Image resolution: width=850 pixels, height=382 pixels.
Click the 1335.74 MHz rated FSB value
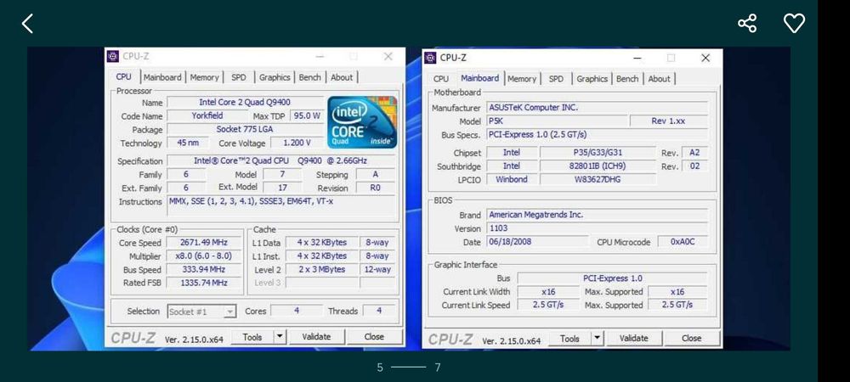click(204, 283)
